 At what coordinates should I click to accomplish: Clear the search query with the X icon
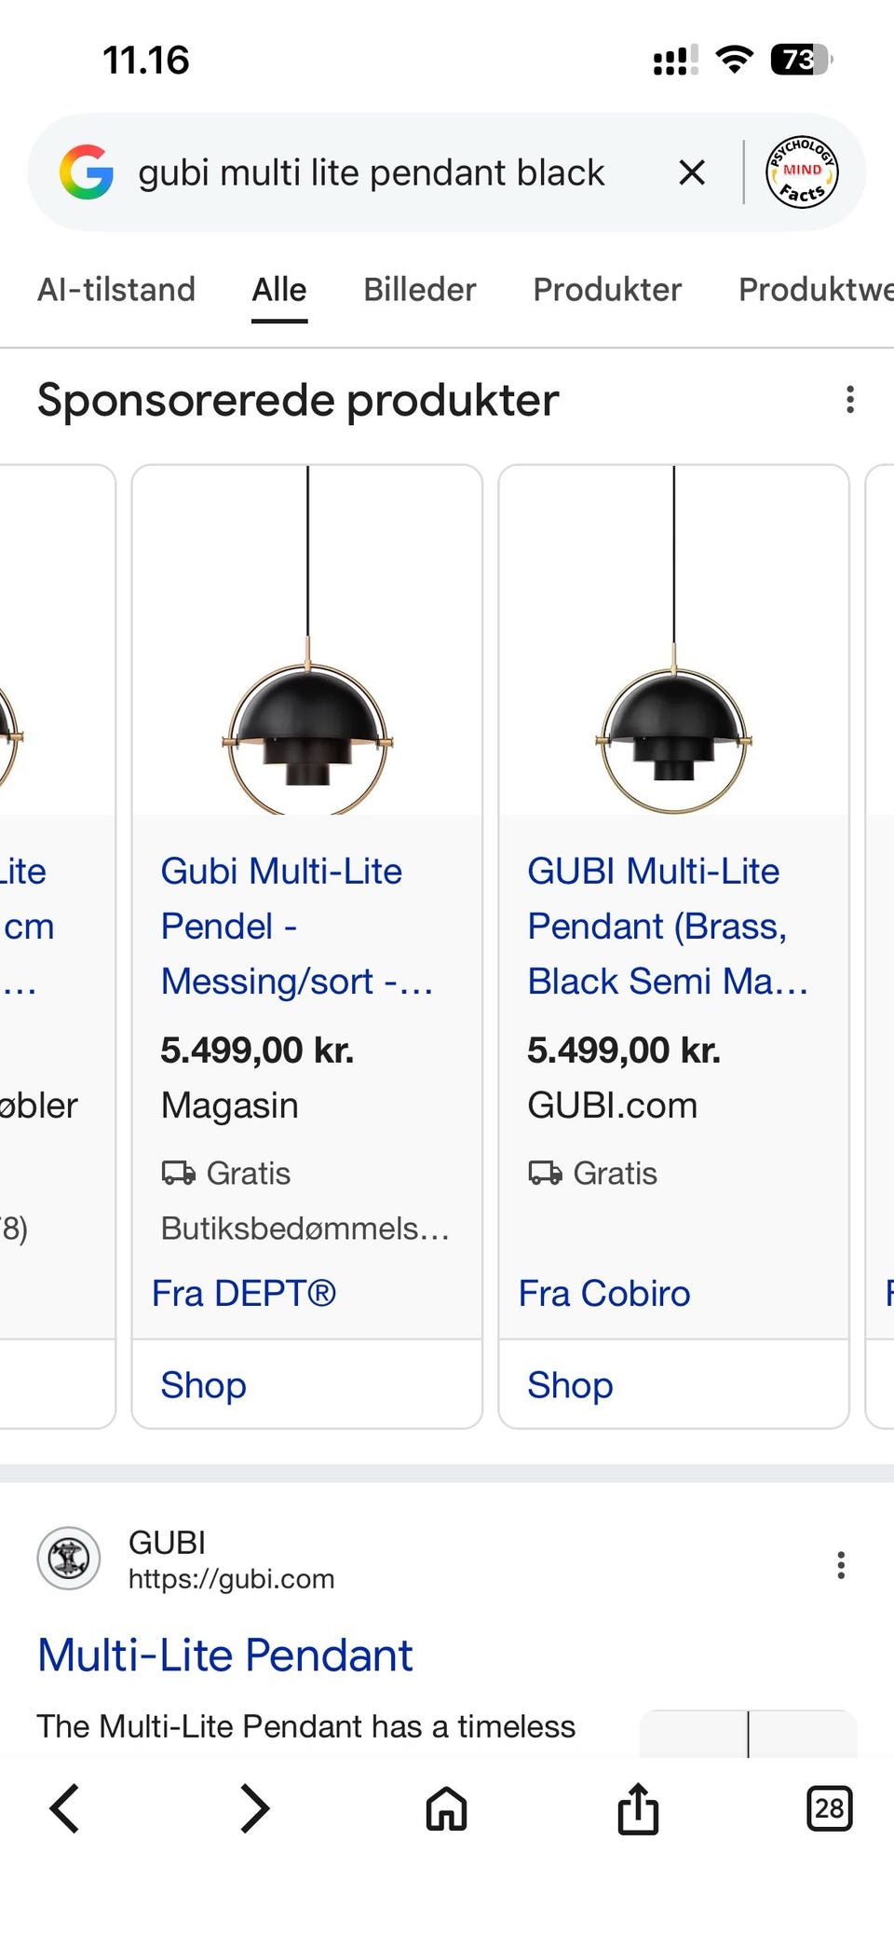click(692, 172)
